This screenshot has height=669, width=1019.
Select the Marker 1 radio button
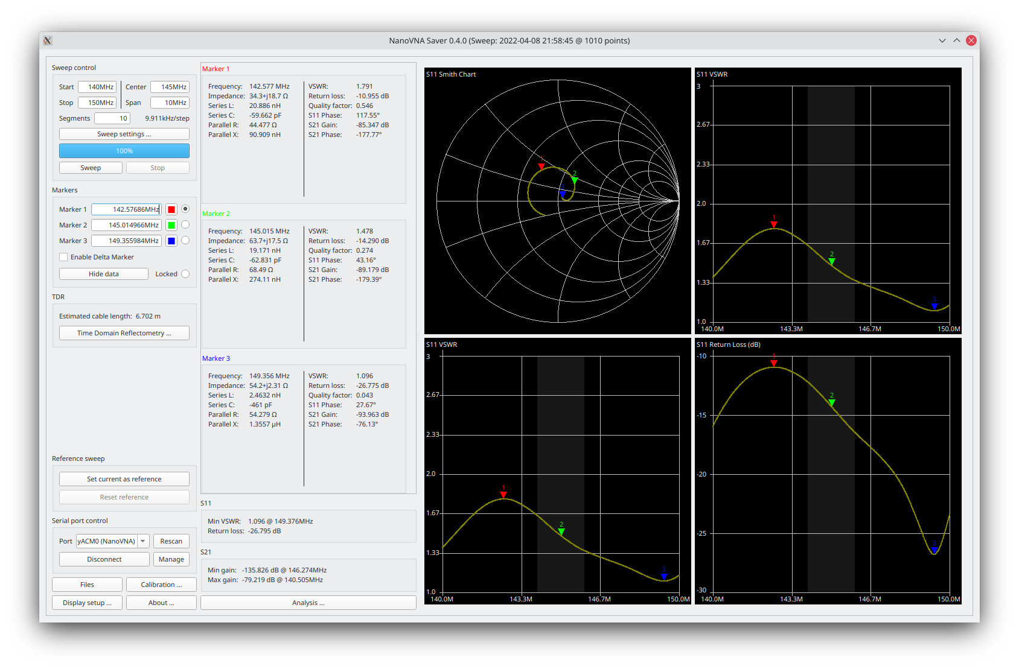(x=185, y=209)
